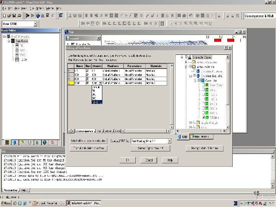Image resolution: width=276 pixels, height=207 pixels.
Task: Click the red K tray icon in taskbar
Action: 261,203
